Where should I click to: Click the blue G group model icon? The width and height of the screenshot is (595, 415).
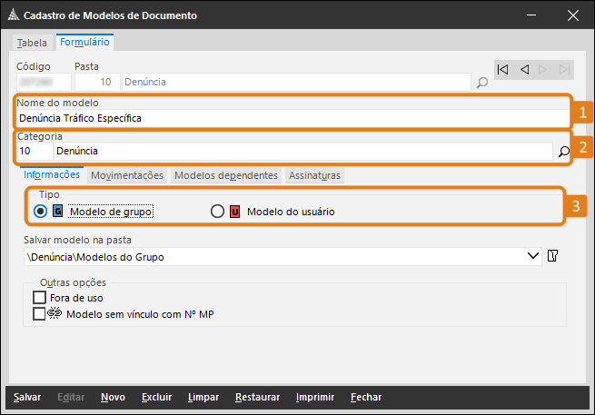click(59, 212)
